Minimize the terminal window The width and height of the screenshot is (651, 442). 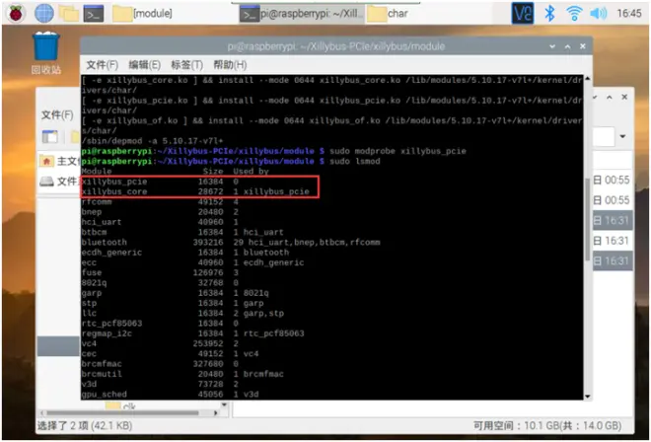tap(552, 46)
